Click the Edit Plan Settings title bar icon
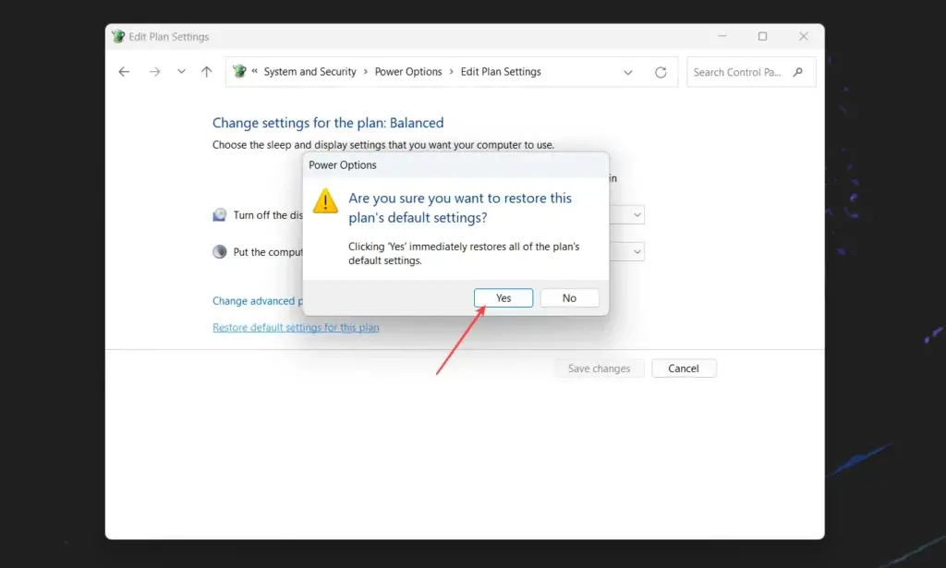 [x=117, y=36]
